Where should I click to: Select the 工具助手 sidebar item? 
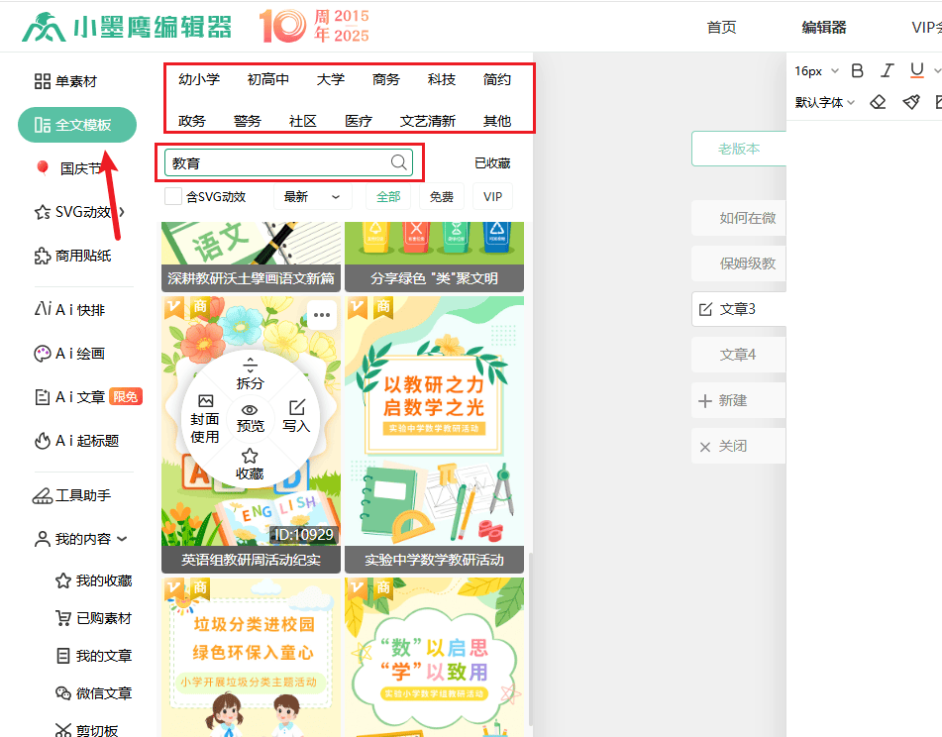(x=72, y=495)
